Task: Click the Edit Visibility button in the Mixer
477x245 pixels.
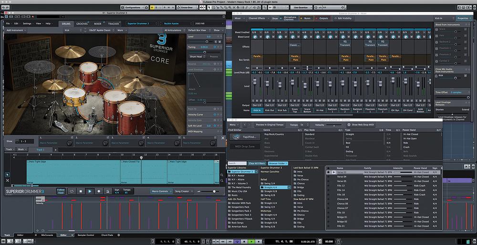Action: tap(344, 18)
